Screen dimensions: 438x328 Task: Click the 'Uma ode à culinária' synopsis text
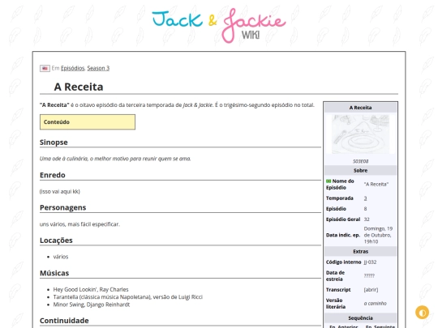coord(115,159)
